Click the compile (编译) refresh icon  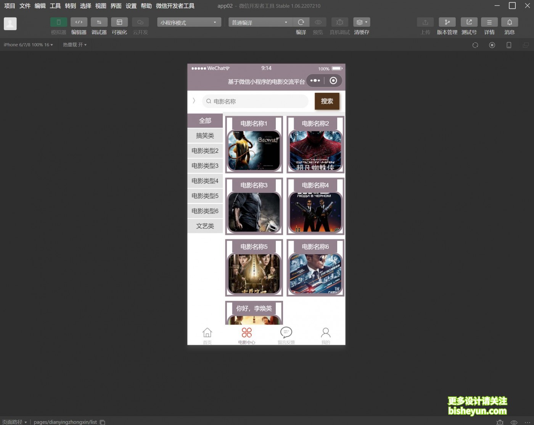coord(301,22)
